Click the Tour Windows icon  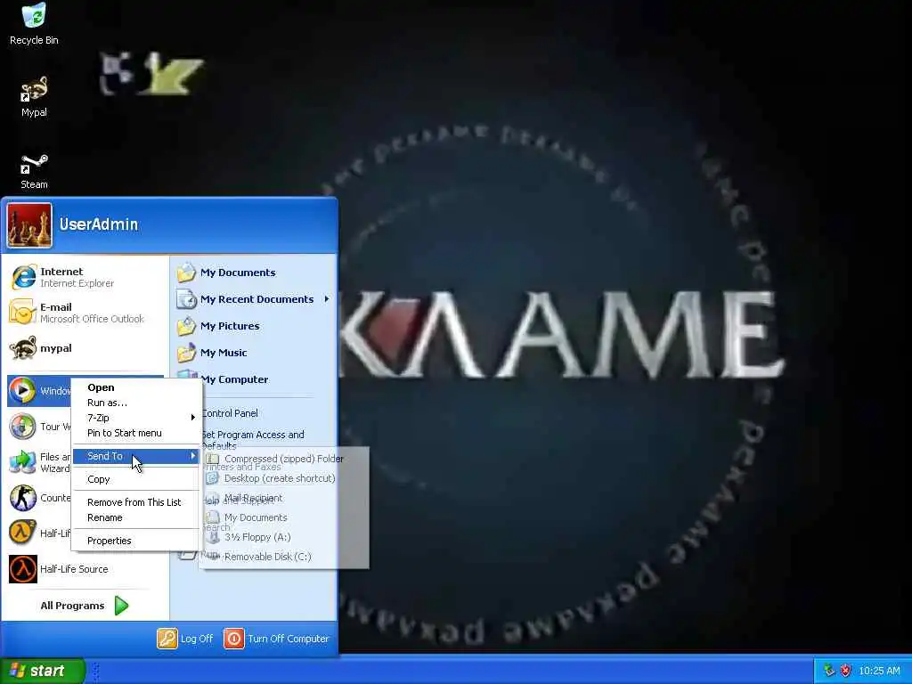click(22, 427)
